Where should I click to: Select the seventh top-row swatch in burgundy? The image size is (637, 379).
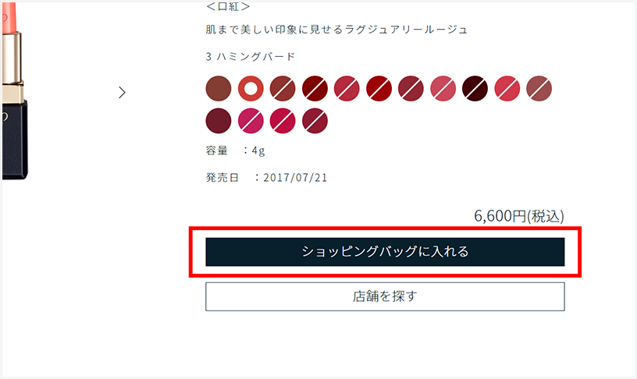[x=411, y=88]
